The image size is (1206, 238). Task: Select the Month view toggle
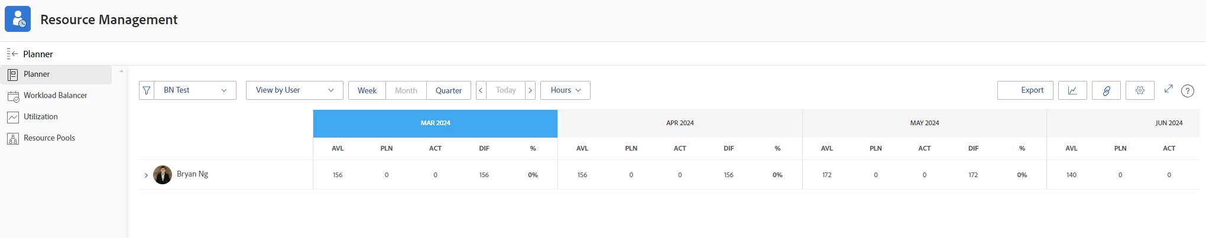point(406,90)
